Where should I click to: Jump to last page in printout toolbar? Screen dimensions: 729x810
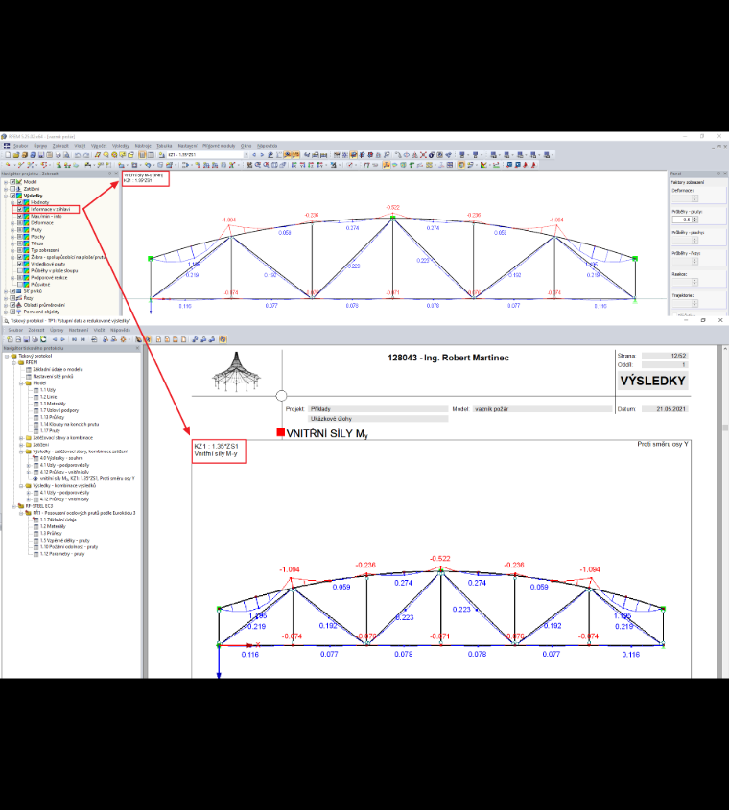pyautogui.click(x=82, y=339)
